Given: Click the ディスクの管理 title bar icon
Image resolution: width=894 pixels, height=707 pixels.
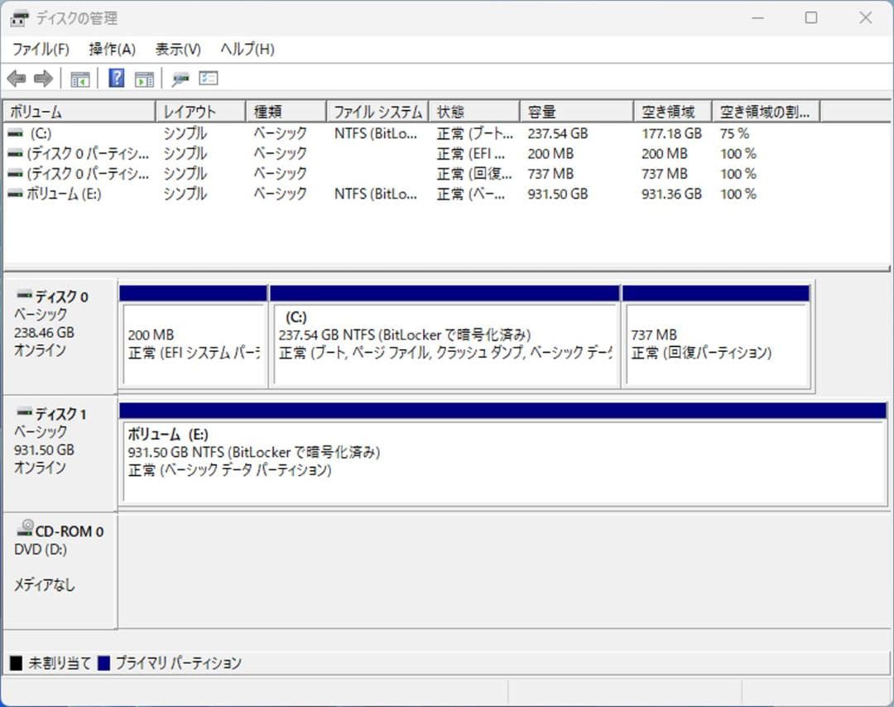Looking at the screenshot, I should [x=18, y=17].
